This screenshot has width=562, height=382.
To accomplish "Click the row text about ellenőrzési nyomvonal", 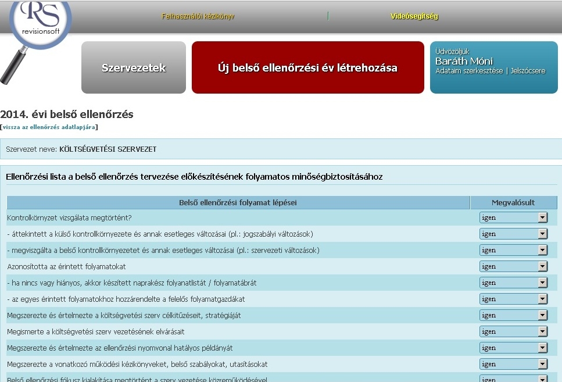I will 120,348.
